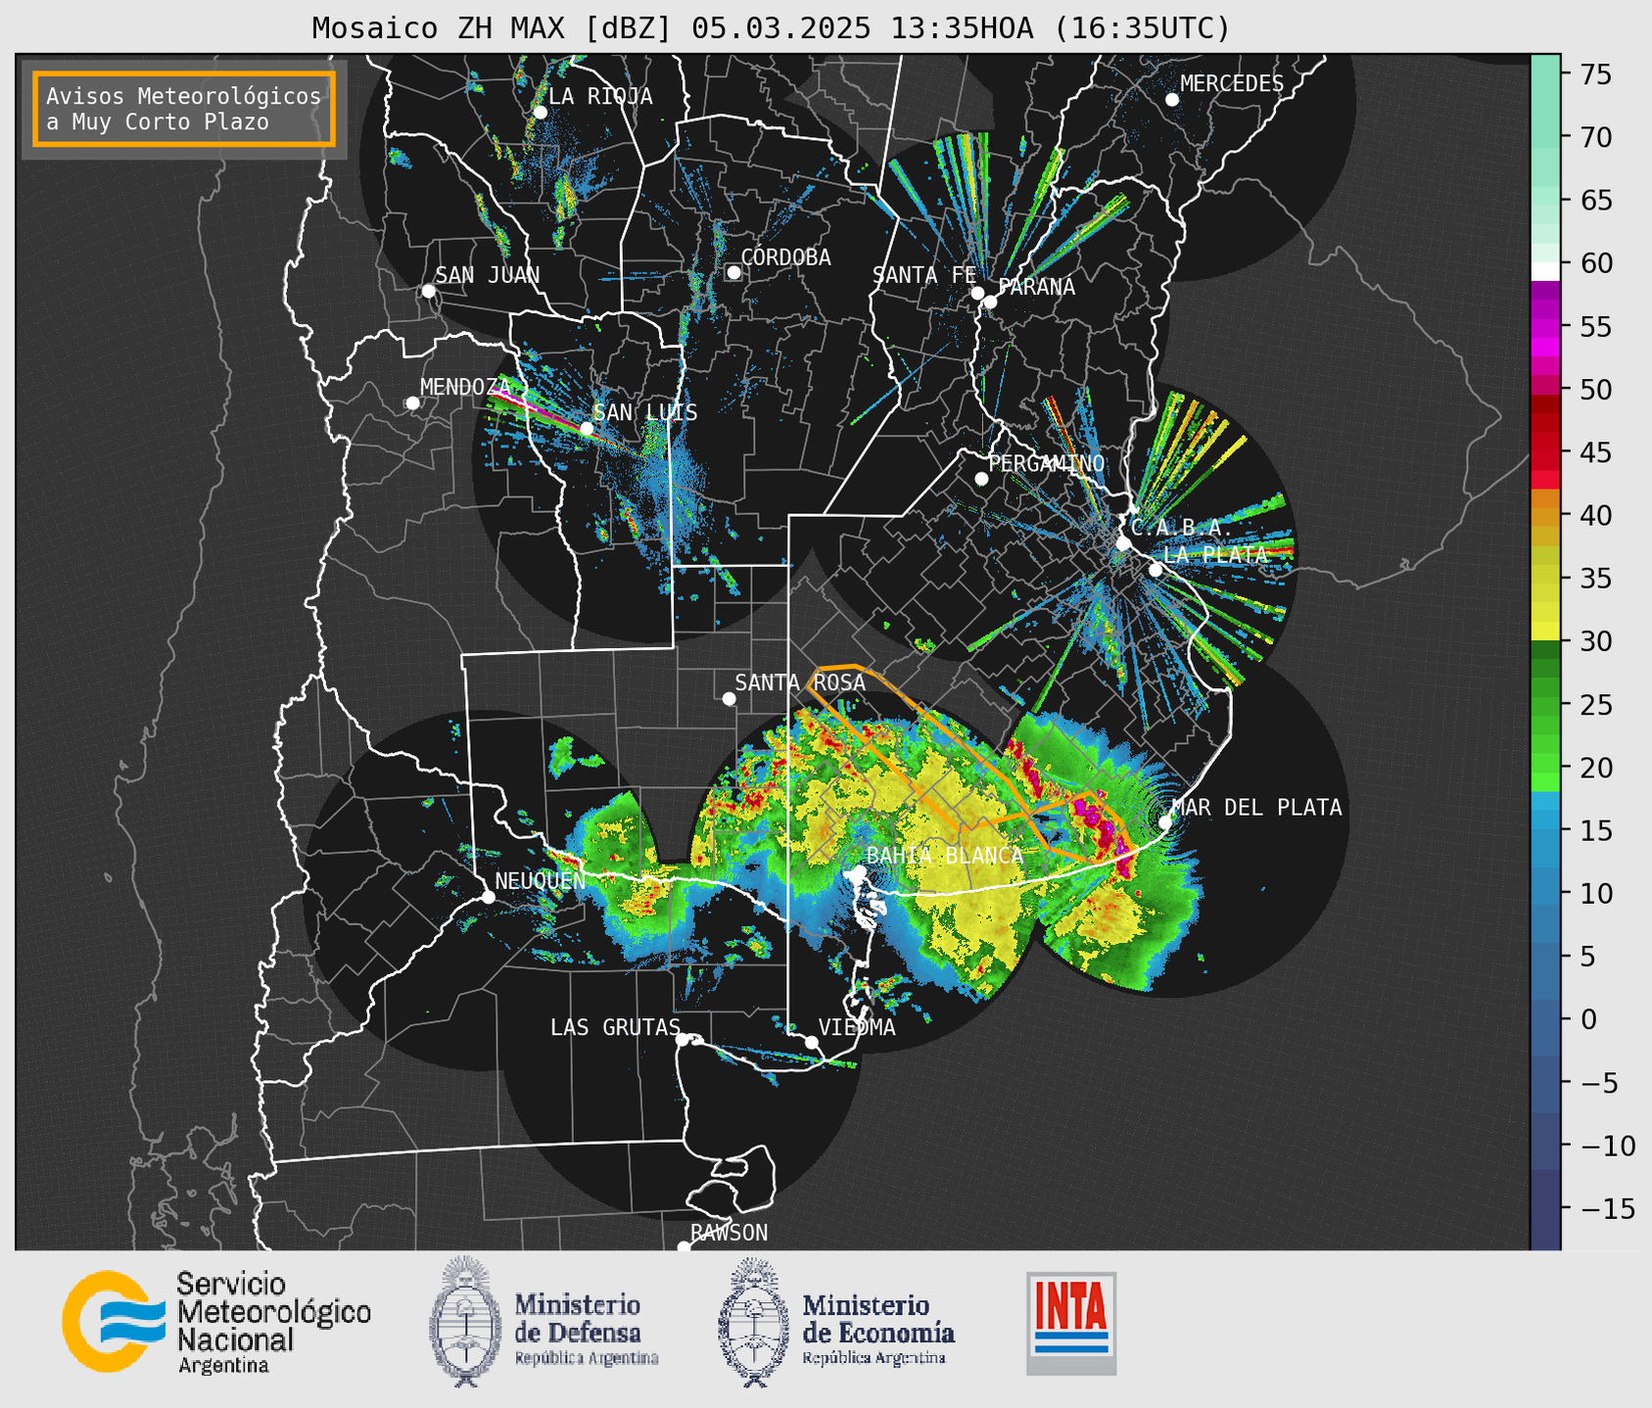1652x1408 pixels.
Task: Click the SANTA ROSA label text
Action: click(x=800, y=682)
